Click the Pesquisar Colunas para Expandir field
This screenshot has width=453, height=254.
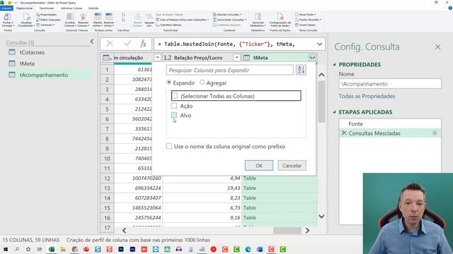(229, 71)
